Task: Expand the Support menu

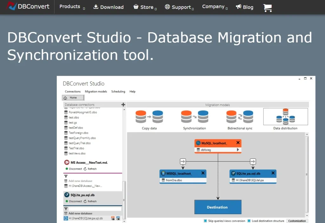Action: click(179, 7)
